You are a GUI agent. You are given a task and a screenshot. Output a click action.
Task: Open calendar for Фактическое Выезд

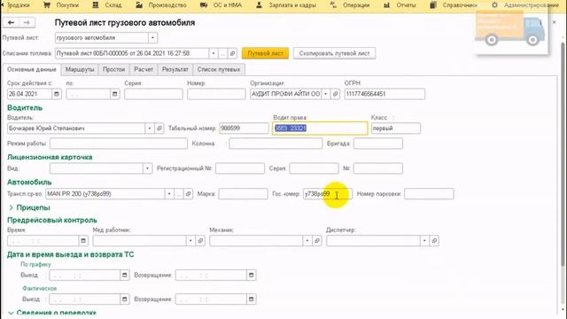[124, 300]
